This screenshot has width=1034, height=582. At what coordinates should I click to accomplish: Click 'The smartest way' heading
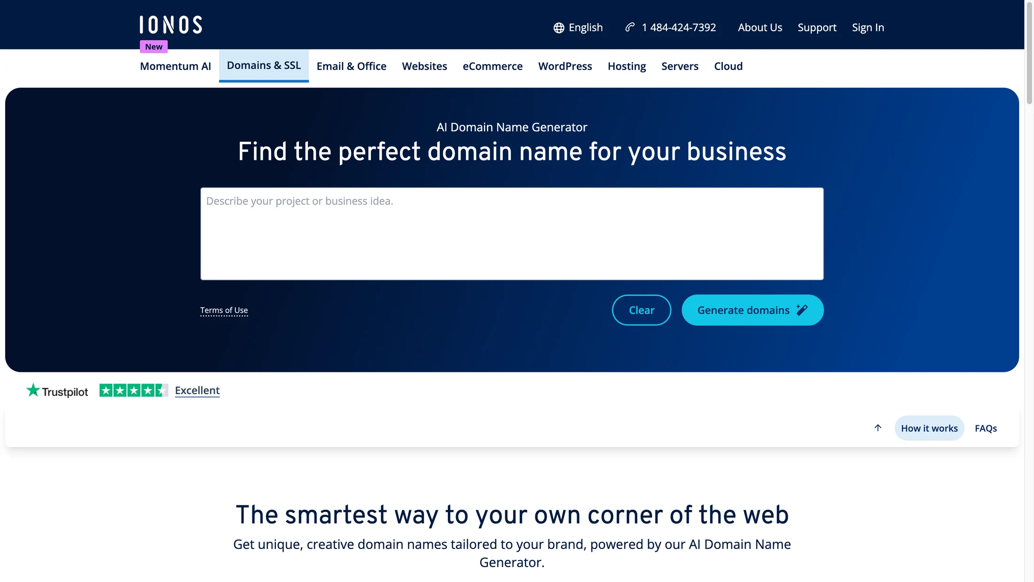coord(512,514)
